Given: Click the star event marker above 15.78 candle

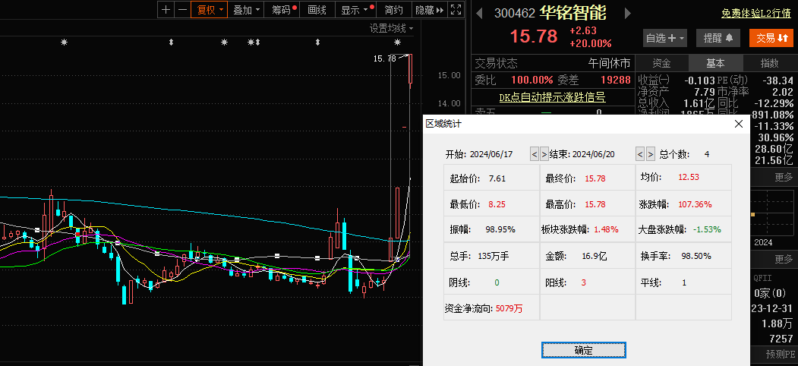Looking at the screenshot, I should coord(397,43).
